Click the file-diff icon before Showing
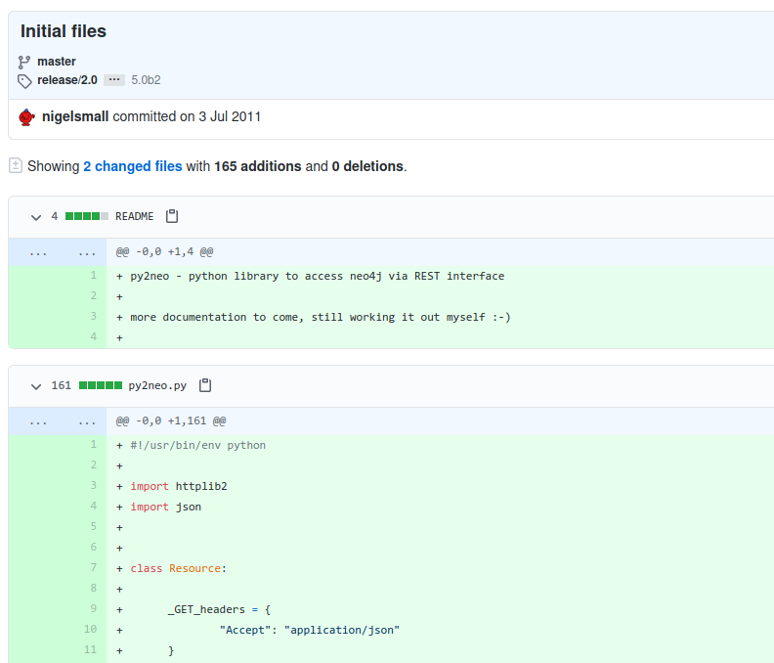774x663 pixels. point(16,166)
